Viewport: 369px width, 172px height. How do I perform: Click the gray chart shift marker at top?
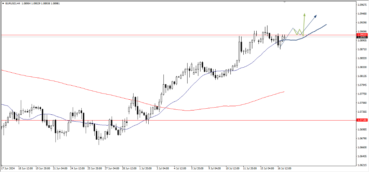[285, 2]
